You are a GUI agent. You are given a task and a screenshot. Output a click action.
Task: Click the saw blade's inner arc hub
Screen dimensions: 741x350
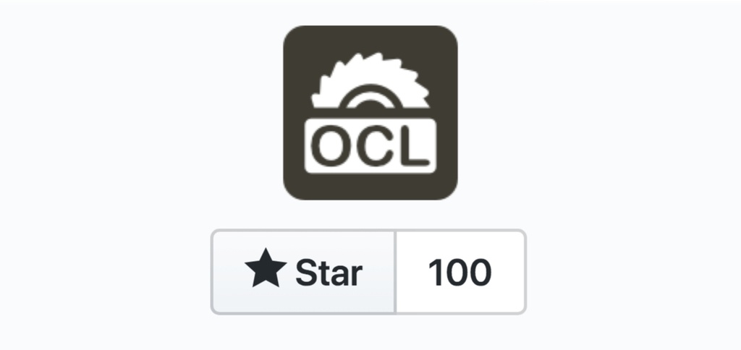tap(370, 97)
